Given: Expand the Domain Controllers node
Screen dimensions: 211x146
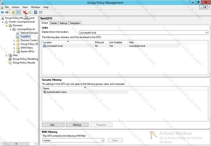Looking at the screenshot, I should pos(14,41).
